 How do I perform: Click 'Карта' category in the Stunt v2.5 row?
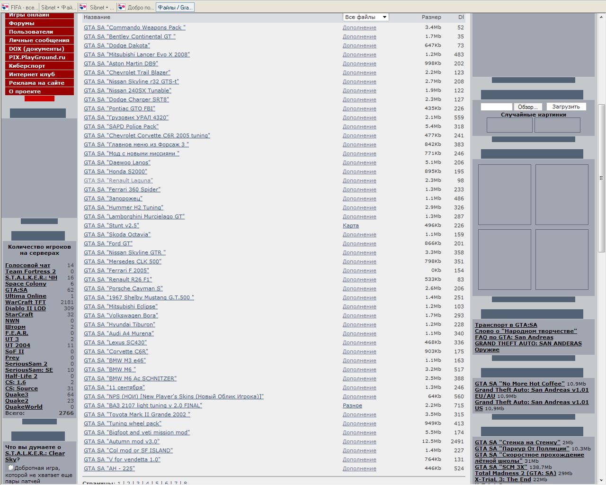tap(351, 225)
